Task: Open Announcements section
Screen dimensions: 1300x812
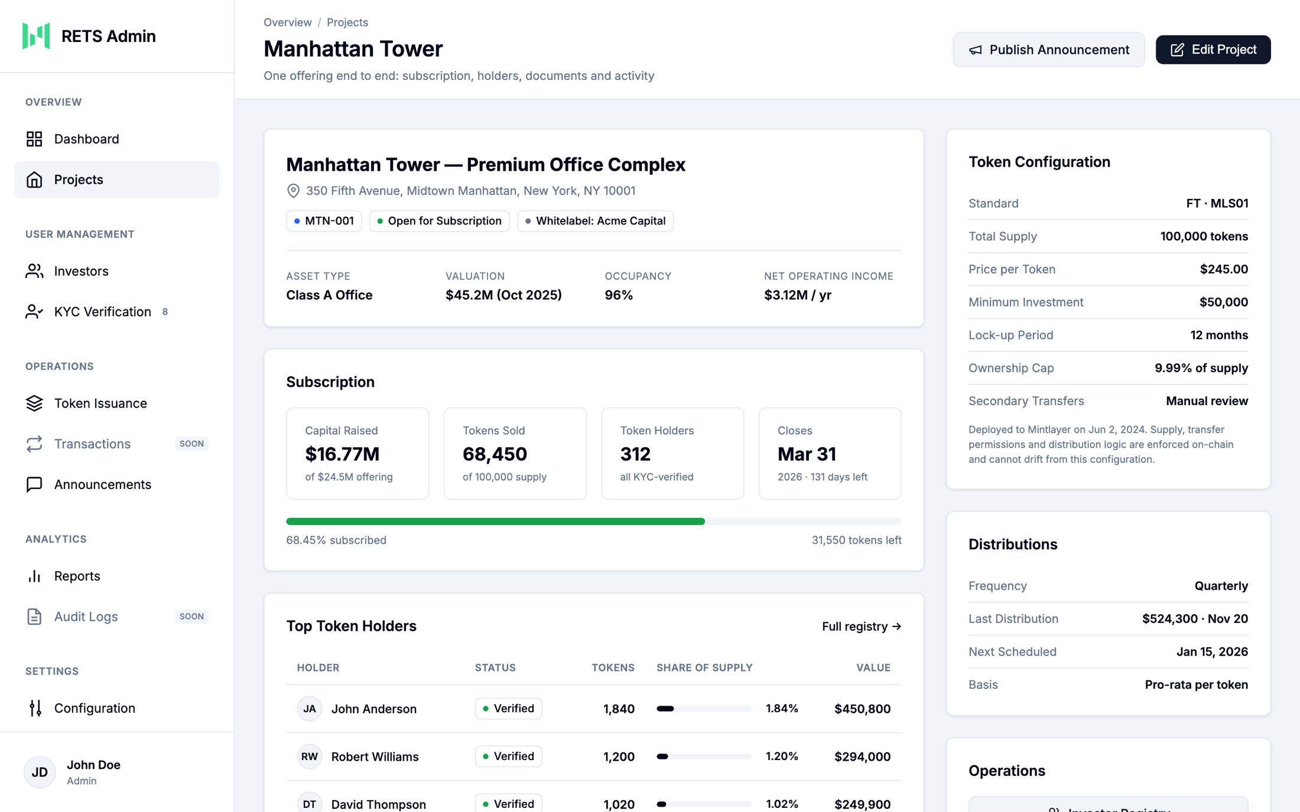Action: [x=117, y=484]
